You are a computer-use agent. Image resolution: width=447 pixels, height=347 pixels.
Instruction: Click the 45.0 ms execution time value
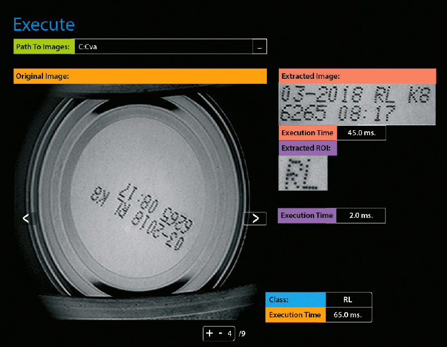coord(361,133)
